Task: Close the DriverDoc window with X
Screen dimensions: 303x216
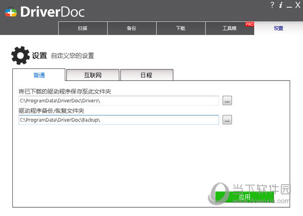Action: pyautogui.click(x=297, y=5)
